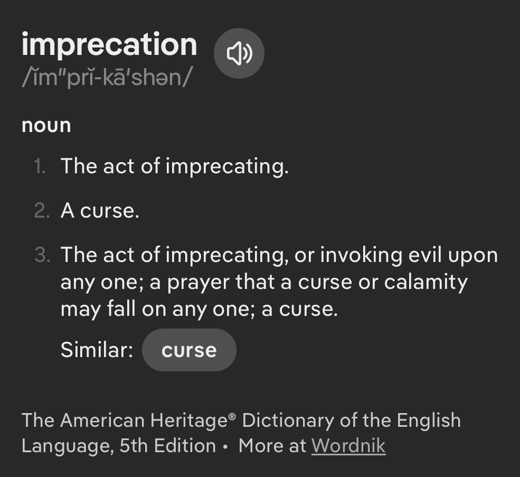
Task: Click definition 'The act of imprecating.'
Action: 174,166
